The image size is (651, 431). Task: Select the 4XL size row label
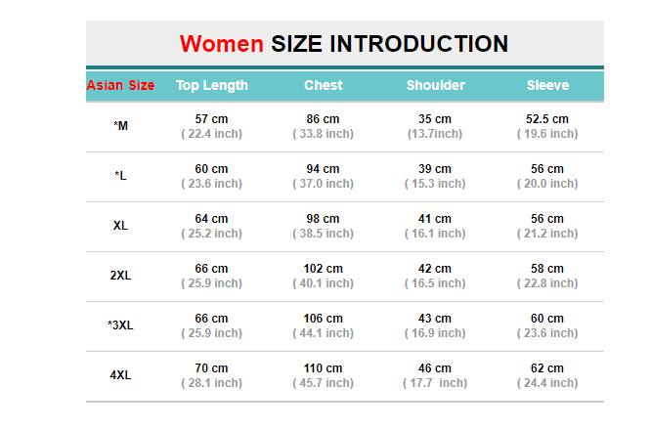(120, 375)
